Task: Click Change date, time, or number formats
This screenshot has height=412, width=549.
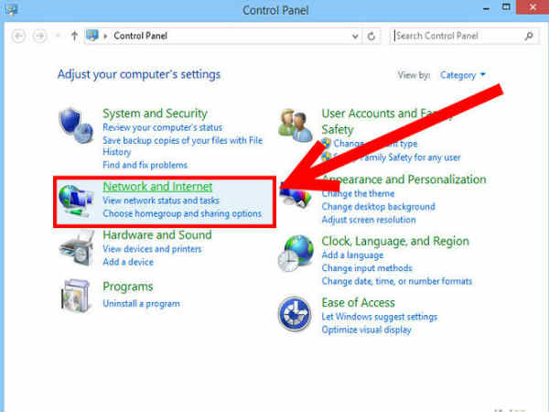Action: click(x=397, y=281)
